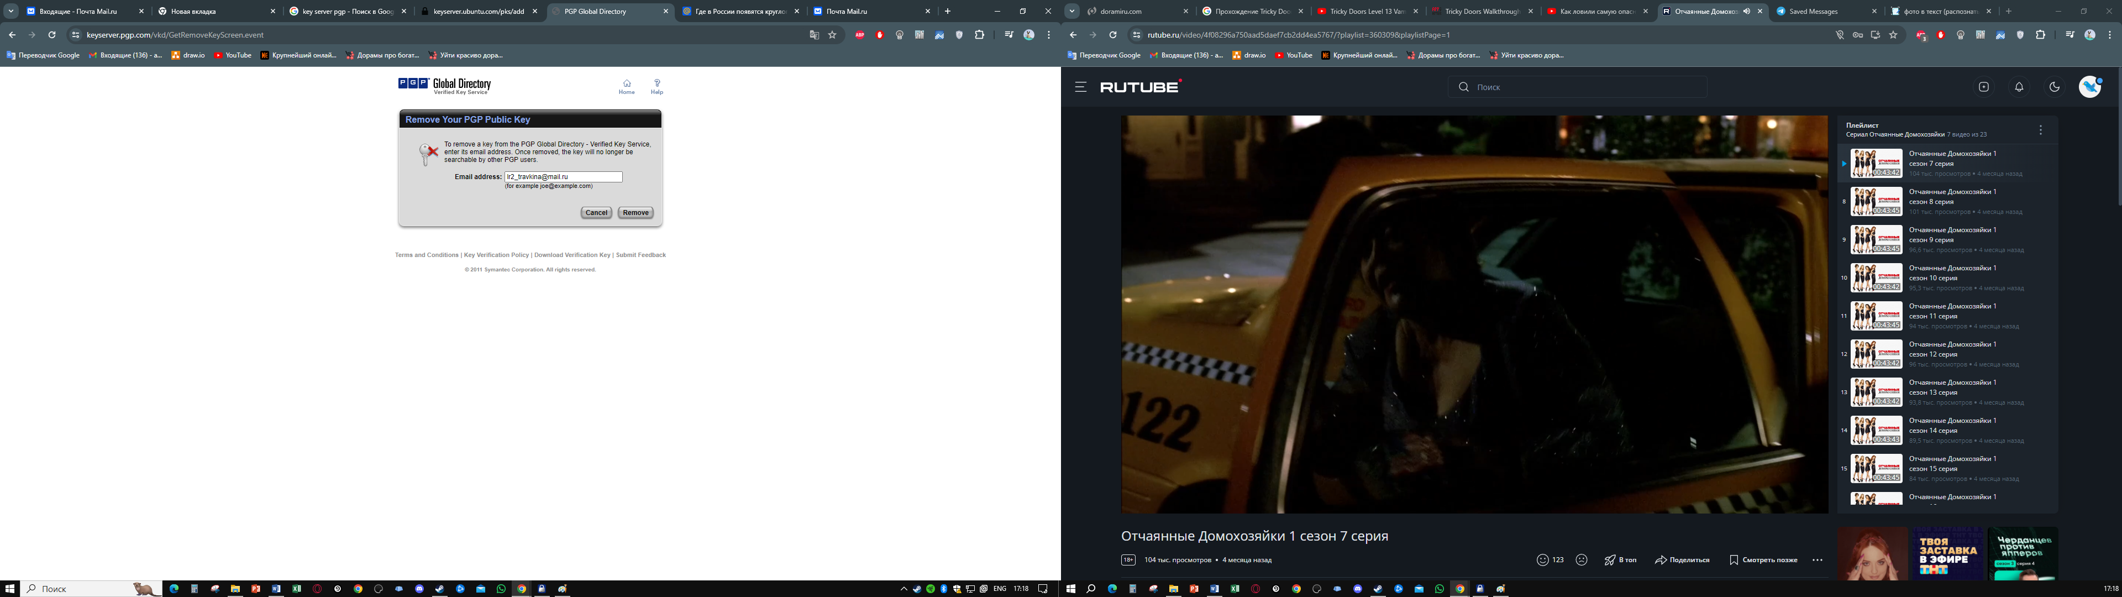Open site info icon beside keyserver.pgp.com URL
This screenshot has width=2122, height=597.
tap(75, 35)
